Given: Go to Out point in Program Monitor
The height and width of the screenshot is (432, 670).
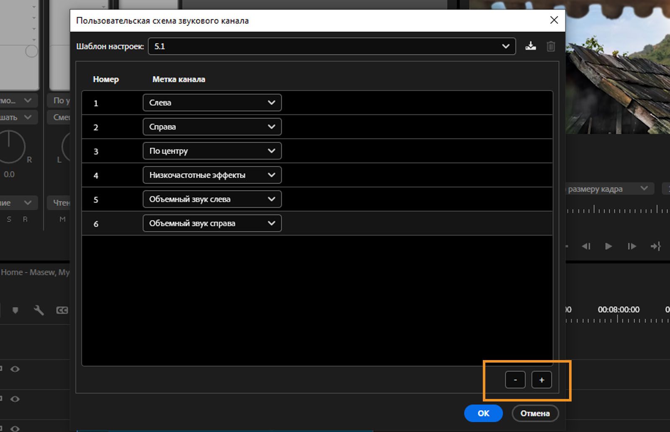Looking at the screenshot, I should (655, 246).
